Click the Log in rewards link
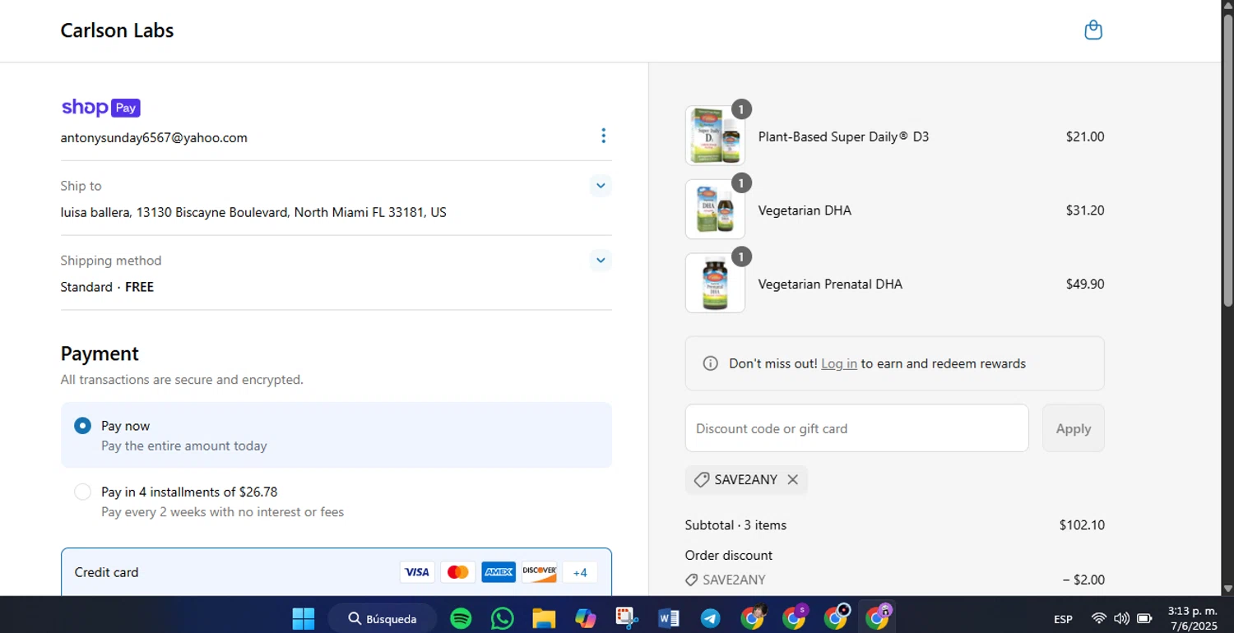The width and height of the screenshot is (1234, 633). 839,363
